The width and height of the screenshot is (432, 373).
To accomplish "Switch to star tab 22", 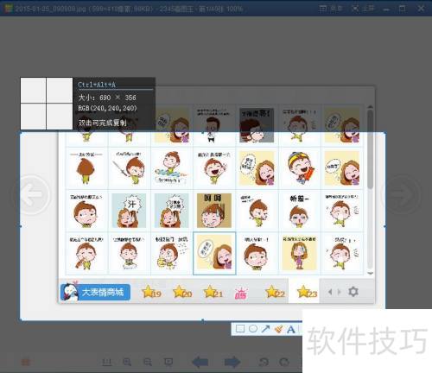I will coord(275,292).
